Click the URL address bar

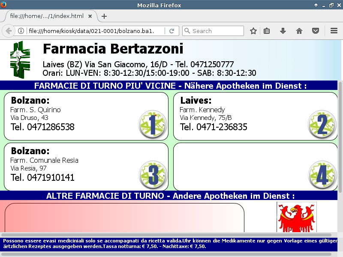(x=94, y=31)
